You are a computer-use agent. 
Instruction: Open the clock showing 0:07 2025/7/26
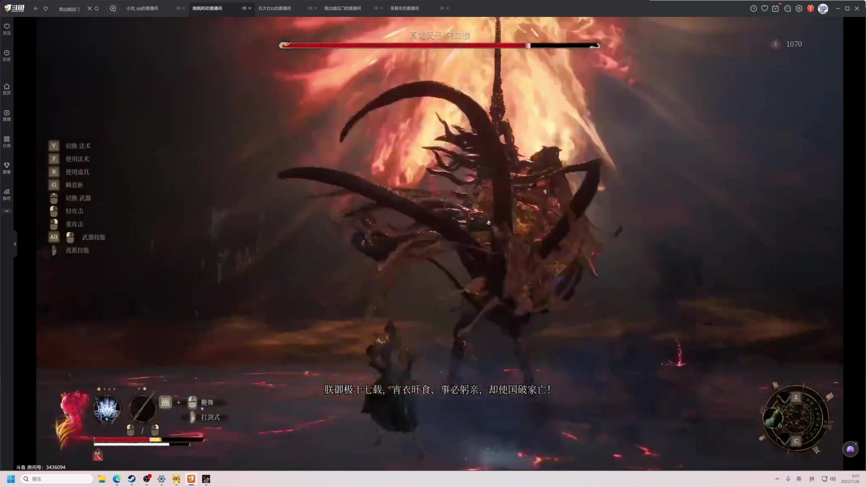tap(850, 479)
